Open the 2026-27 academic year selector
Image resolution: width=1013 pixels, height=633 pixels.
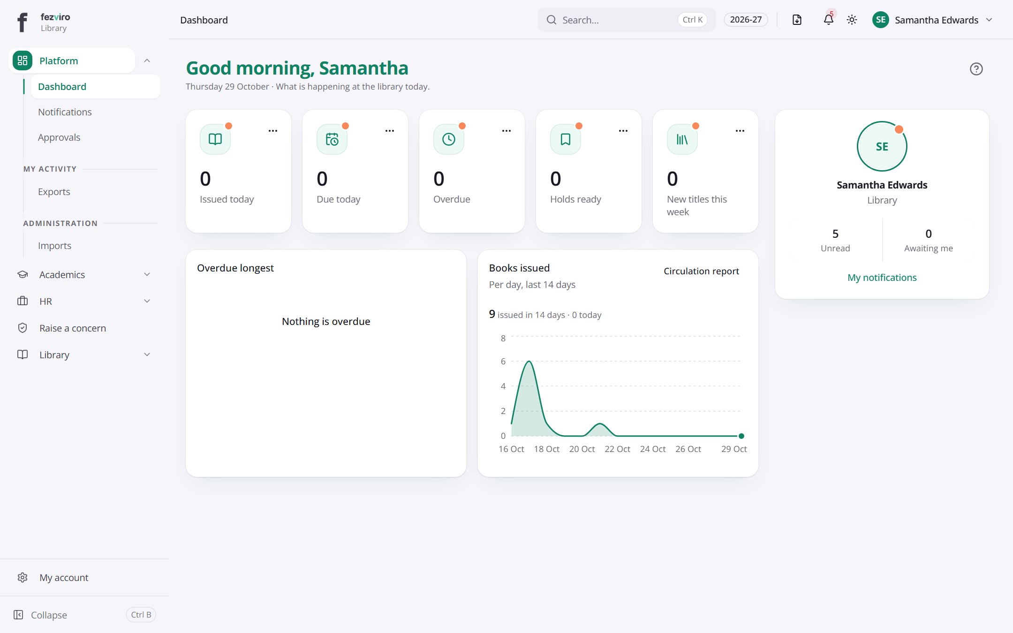[746, 20]
